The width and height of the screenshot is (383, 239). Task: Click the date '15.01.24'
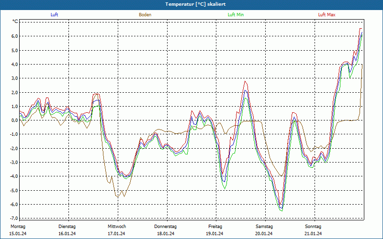point(18,234)
